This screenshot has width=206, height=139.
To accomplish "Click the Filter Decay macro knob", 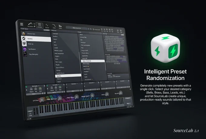I will pyautogui.click(x=77, y=97).
